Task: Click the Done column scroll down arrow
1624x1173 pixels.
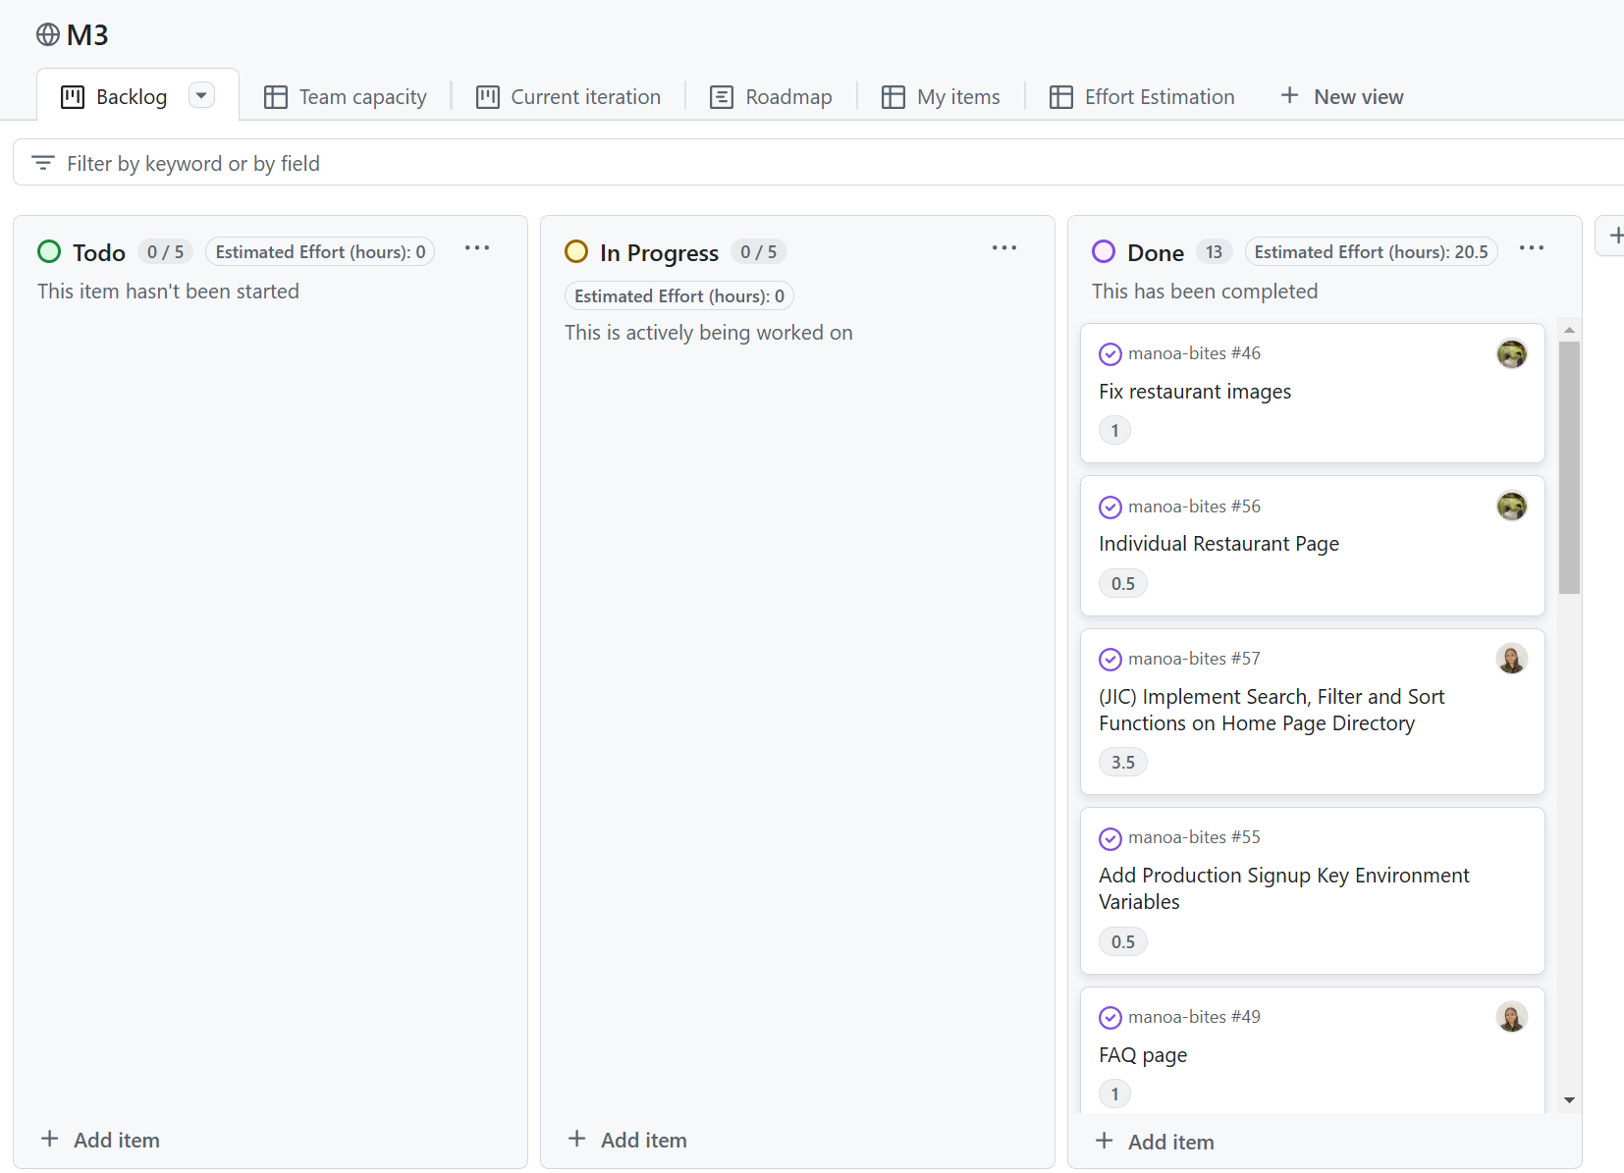Action: click(x=1569, y=1100)
